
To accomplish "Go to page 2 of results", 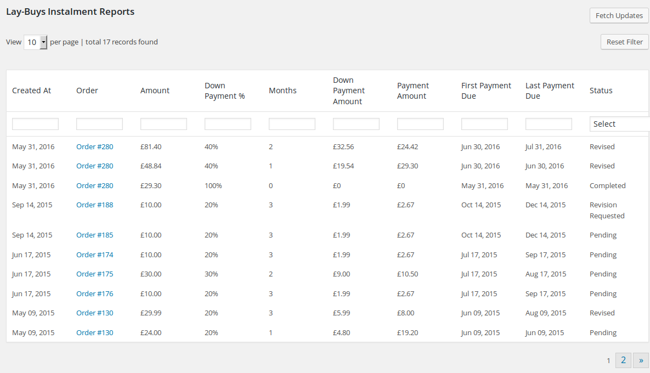I will point(623,360).
